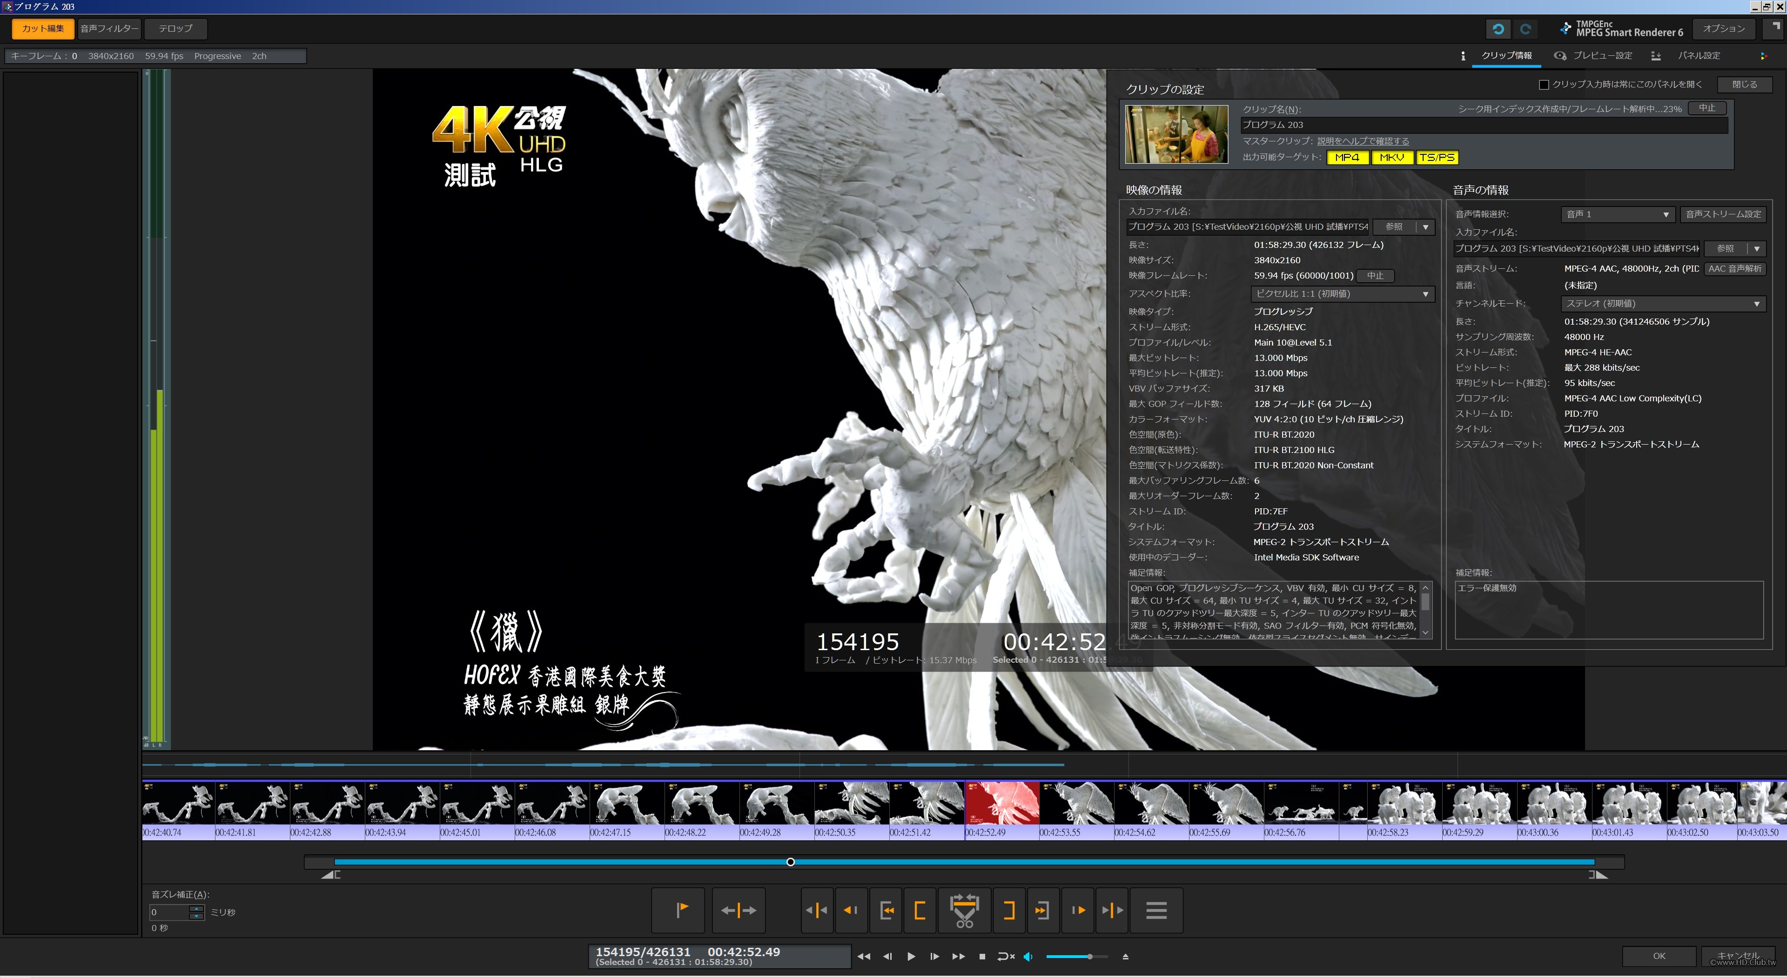The height and width of the screenshot is (978, 1787).
Task: Click the cut selected range scissors icon
Action: [x=964, y=910]
